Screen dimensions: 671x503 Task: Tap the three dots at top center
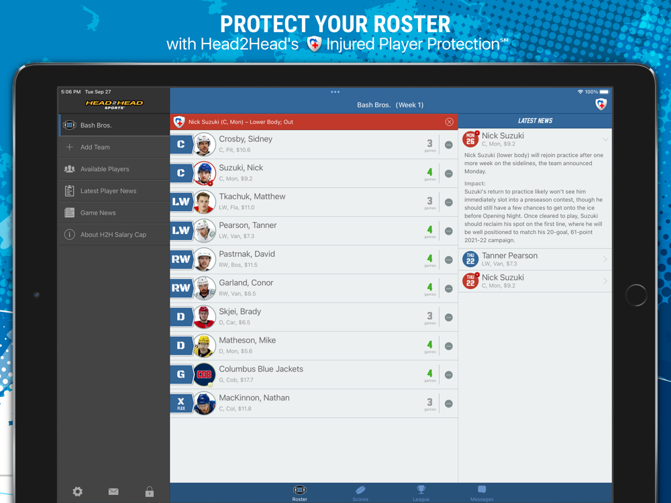coord(335,92)
